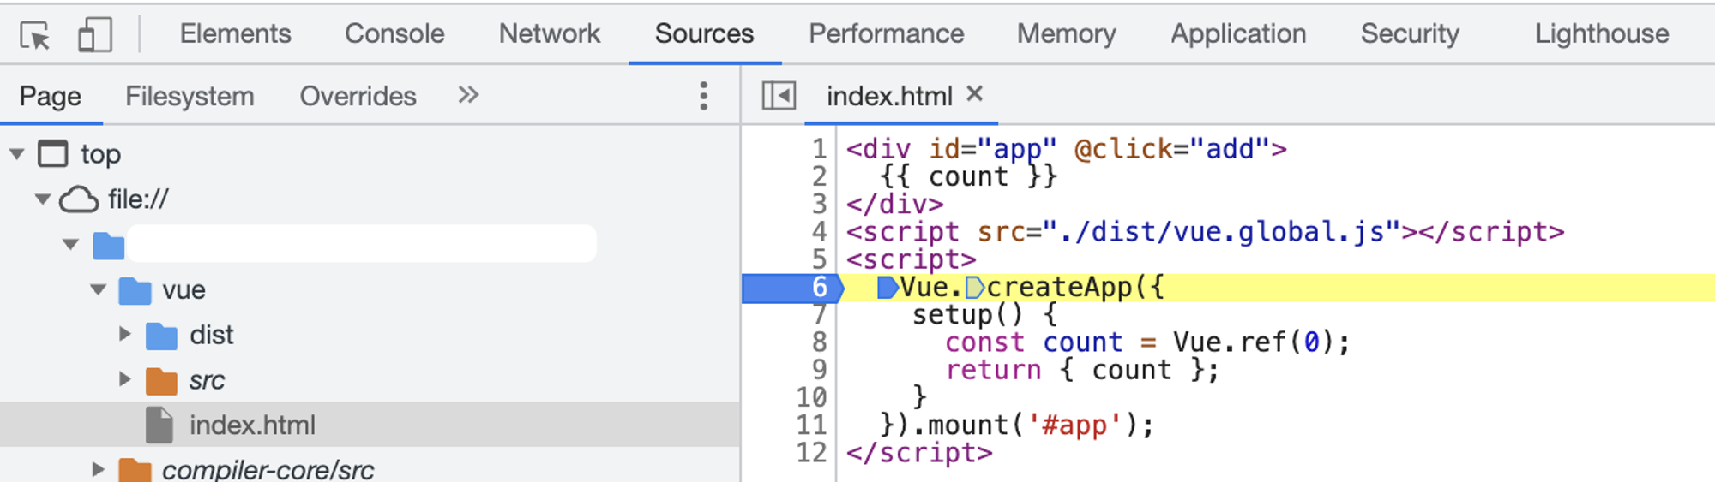Expand the compiler-core/src folder arrow
Image resolution: width=1715 pixels, height=482 pixels.
[x=98, y=469]
